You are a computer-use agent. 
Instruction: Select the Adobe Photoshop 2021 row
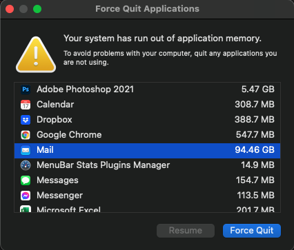click(x=147, y=90)
